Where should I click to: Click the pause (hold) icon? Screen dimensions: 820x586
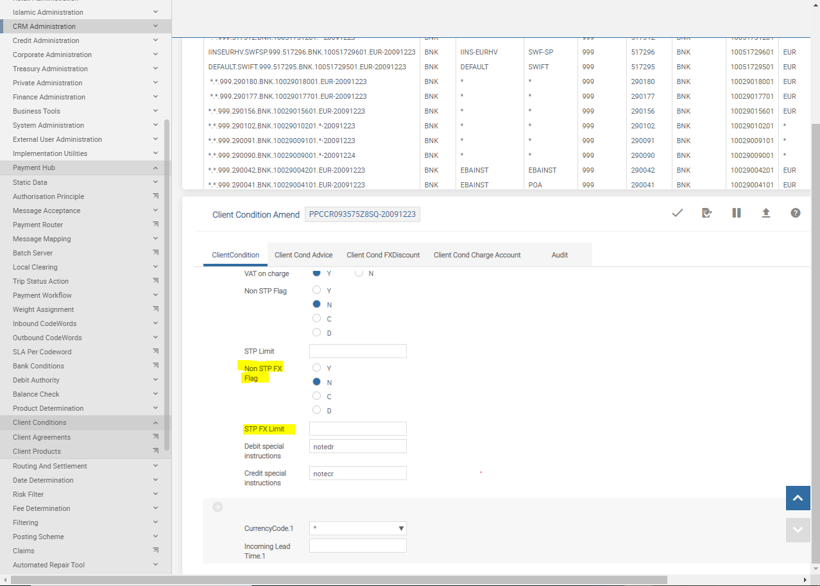(736, 213)
